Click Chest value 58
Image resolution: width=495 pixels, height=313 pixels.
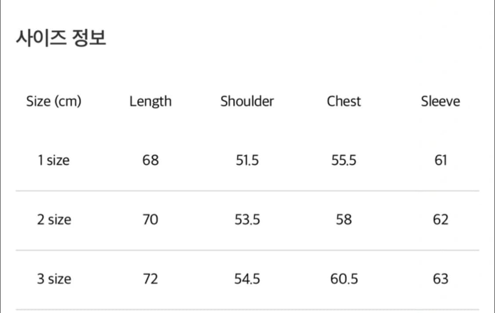[344, 219]
